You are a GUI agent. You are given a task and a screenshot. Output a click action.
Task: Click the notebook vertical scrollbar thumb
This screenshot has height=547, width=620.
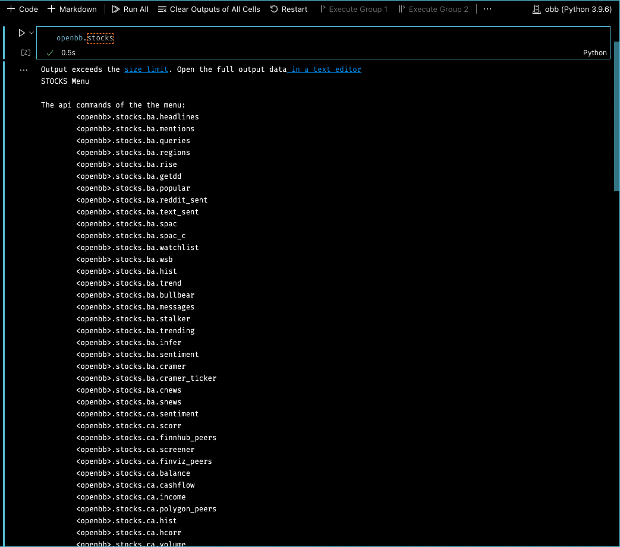pos(616,116)
